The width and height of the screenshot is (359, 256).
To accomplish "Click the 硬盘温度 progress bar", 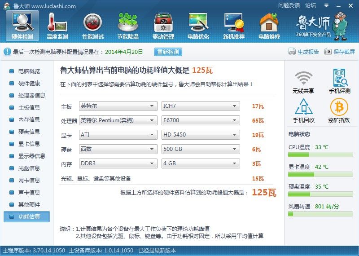I will [x=320, y=194].
